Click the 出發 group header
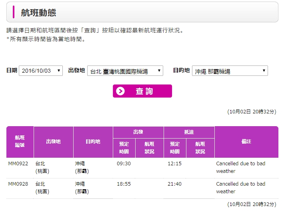The width and height of the screenshot is (290, 216). [x=138, y=132]
